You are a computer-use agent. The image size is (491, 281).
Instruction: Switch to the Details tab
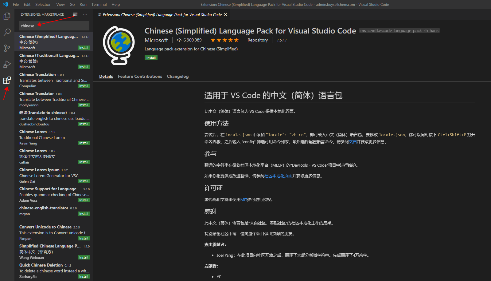106,76
